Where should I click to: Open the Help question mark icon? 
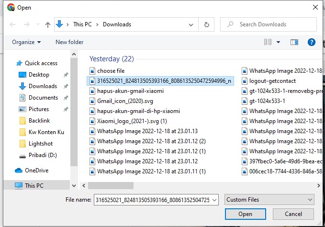point(312,42)
